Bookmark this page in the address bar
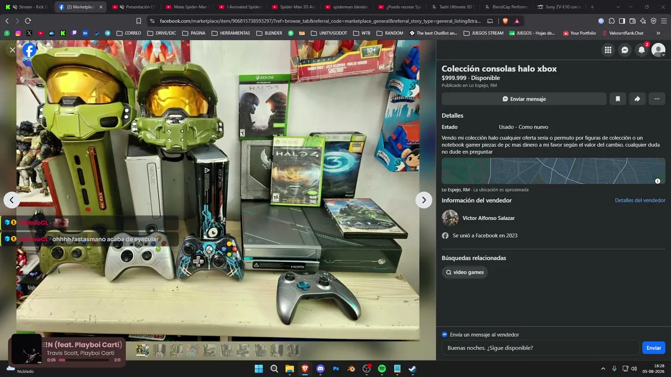Viewport: 671px width, 377px height. point(138,21)
